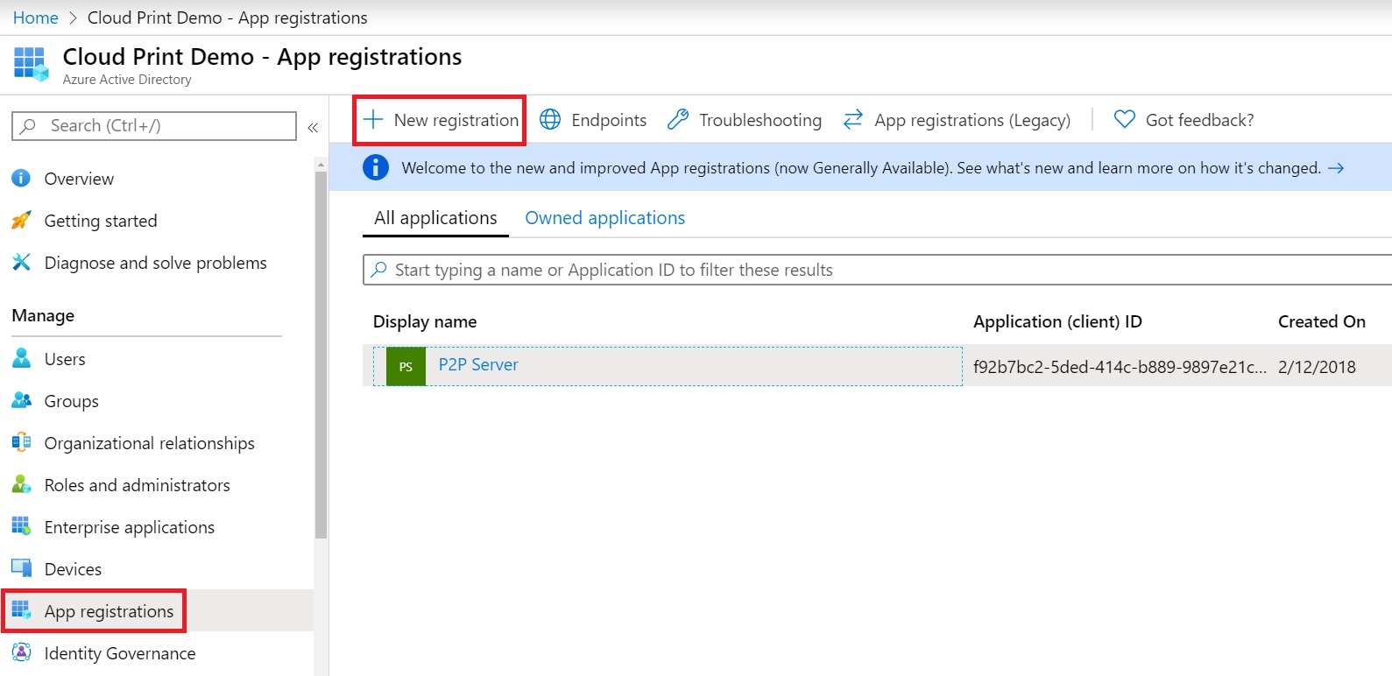This screenshot has height=676, width=1392.
Task: Click the Users person icon
Action: pyautogui.click(x=21, y=358)
